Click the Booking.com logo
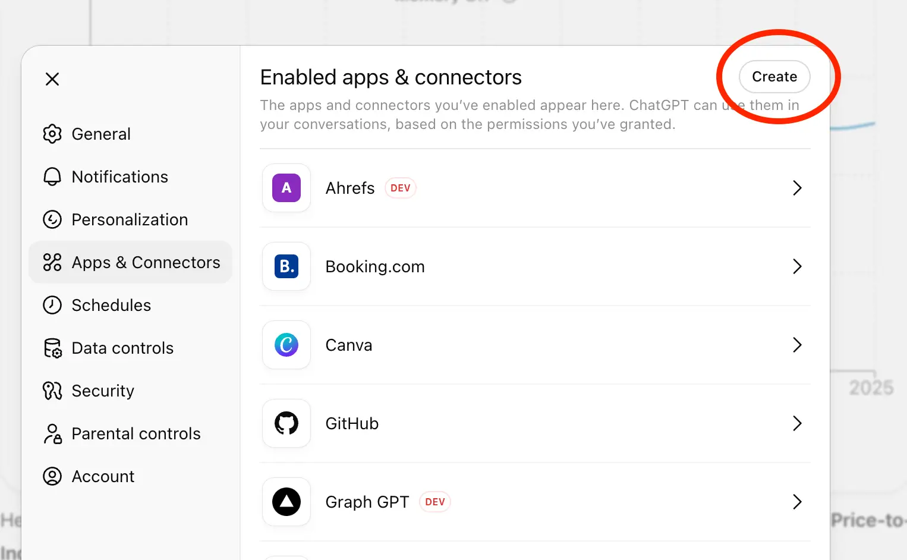The image size is (907, 560). pyautogui.click(x=286, y=266)
